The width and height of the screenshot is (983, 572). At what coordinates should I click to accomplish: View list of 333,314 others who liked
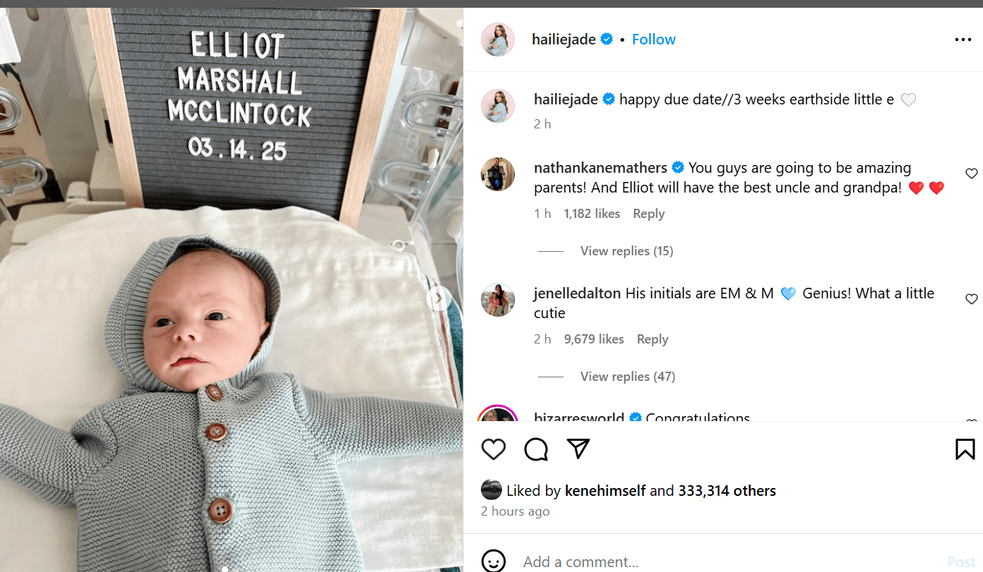727,491
